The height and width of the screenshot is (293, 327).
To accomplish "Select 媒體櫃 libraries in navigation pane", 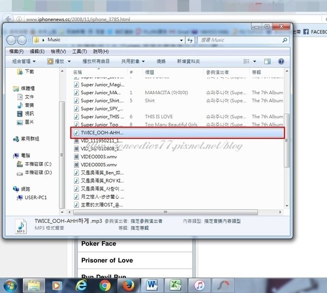I will (24, 88).
